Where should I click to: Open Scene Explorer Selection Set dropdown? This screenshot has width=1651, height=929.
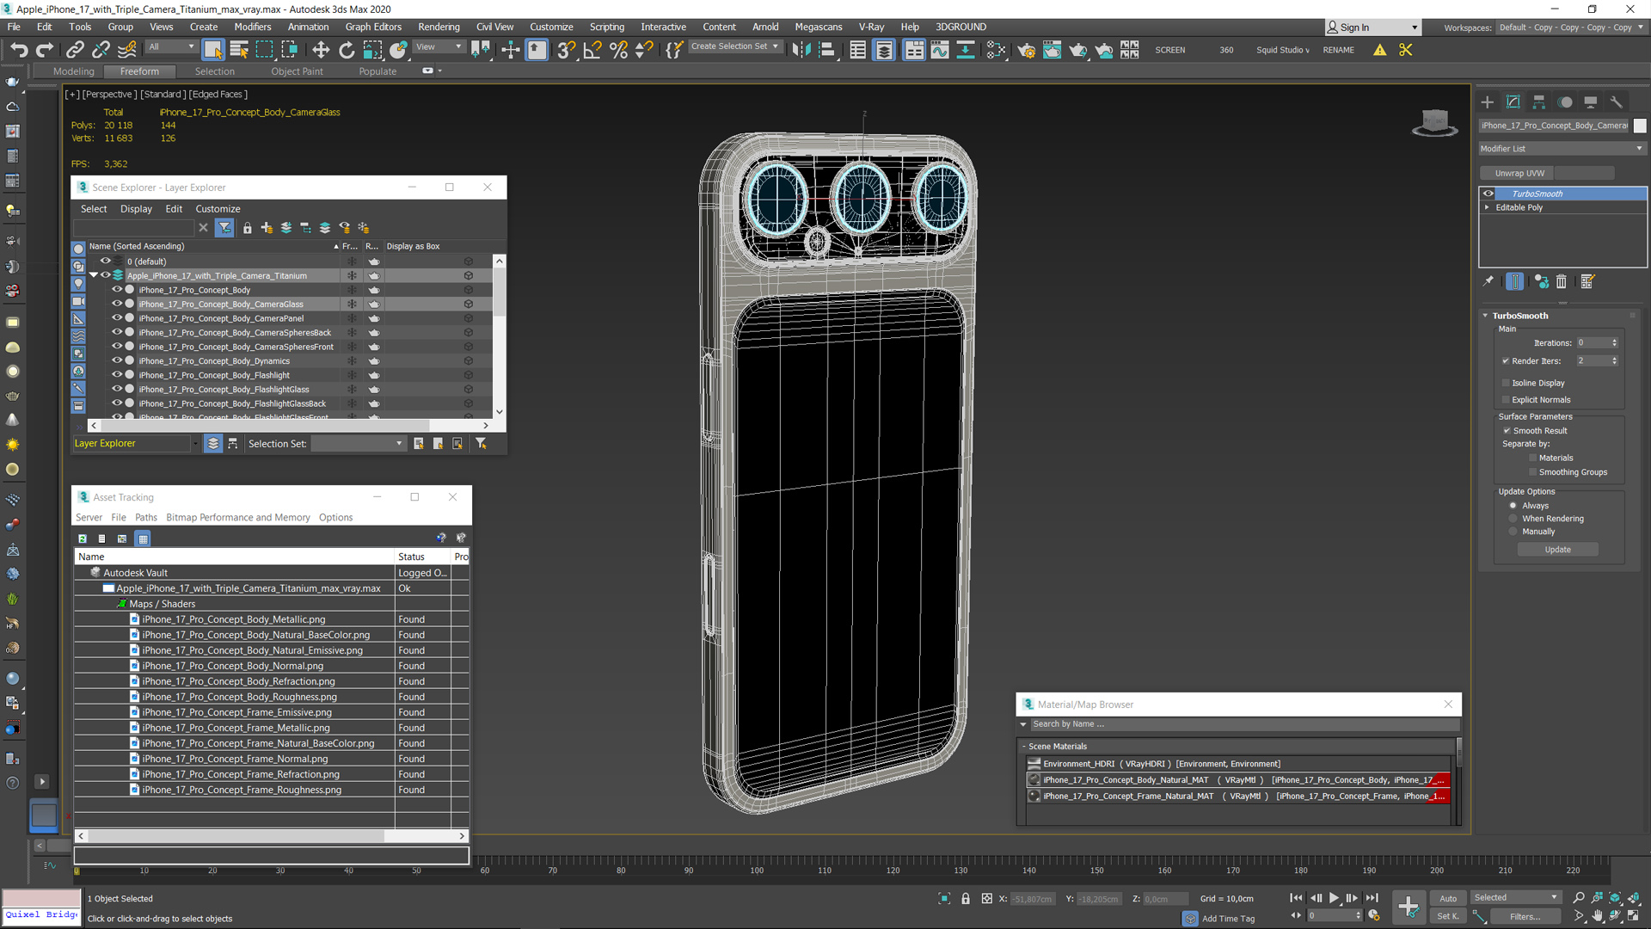click(x=358, y=444)
